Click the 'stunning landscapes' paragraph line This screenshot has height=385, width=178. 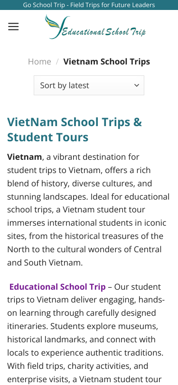[88, 197]
